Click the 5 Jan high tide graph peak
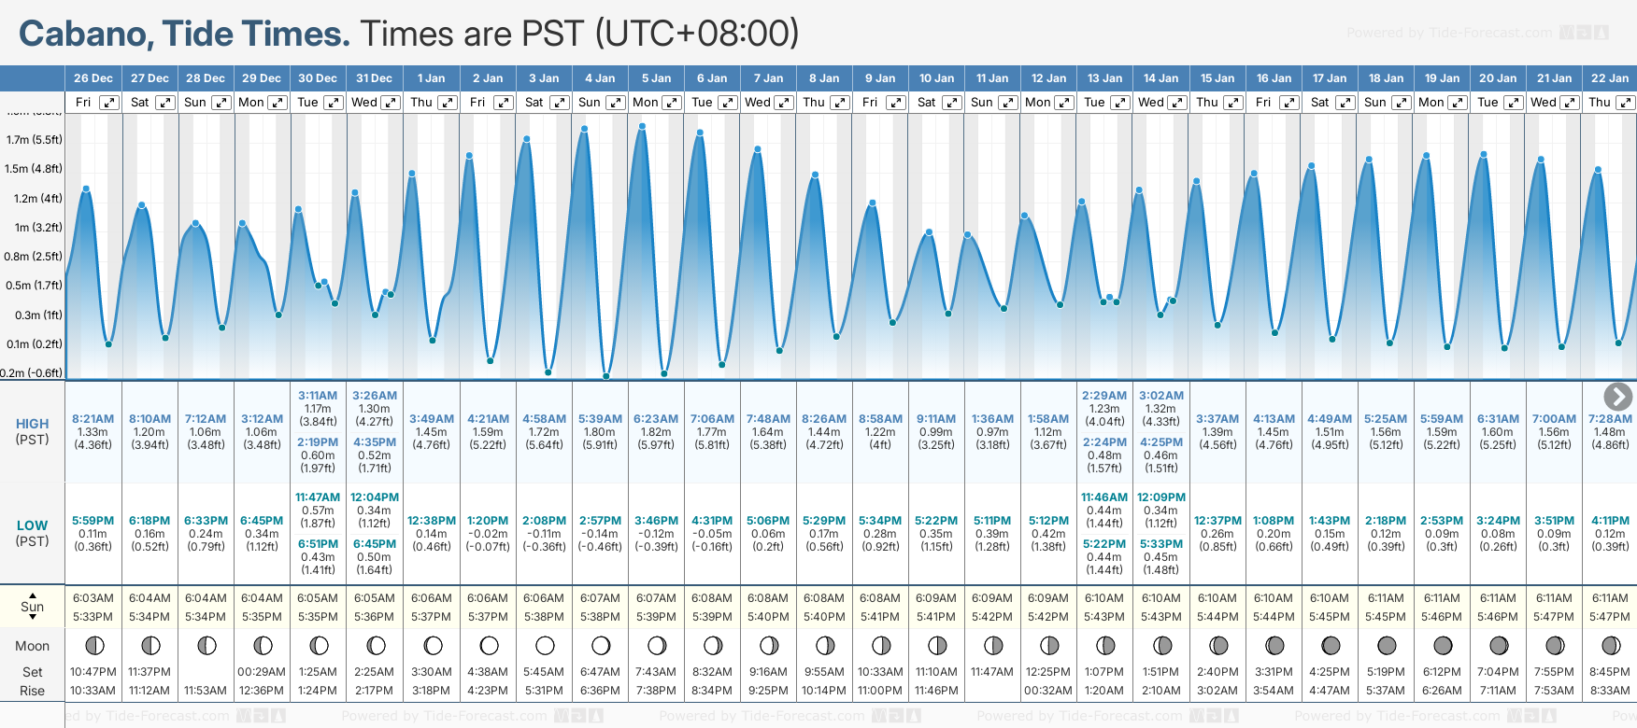This screenshot has width=1637, height=728. [642, 126]
